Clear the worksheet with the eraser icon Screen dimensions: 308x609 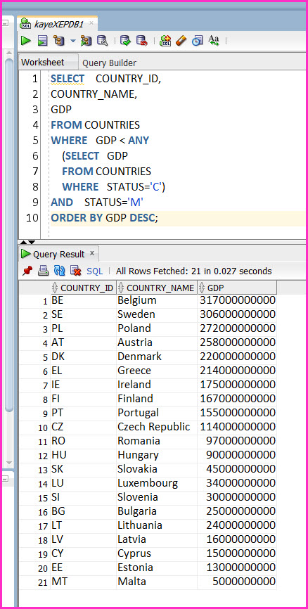[181, 40]
